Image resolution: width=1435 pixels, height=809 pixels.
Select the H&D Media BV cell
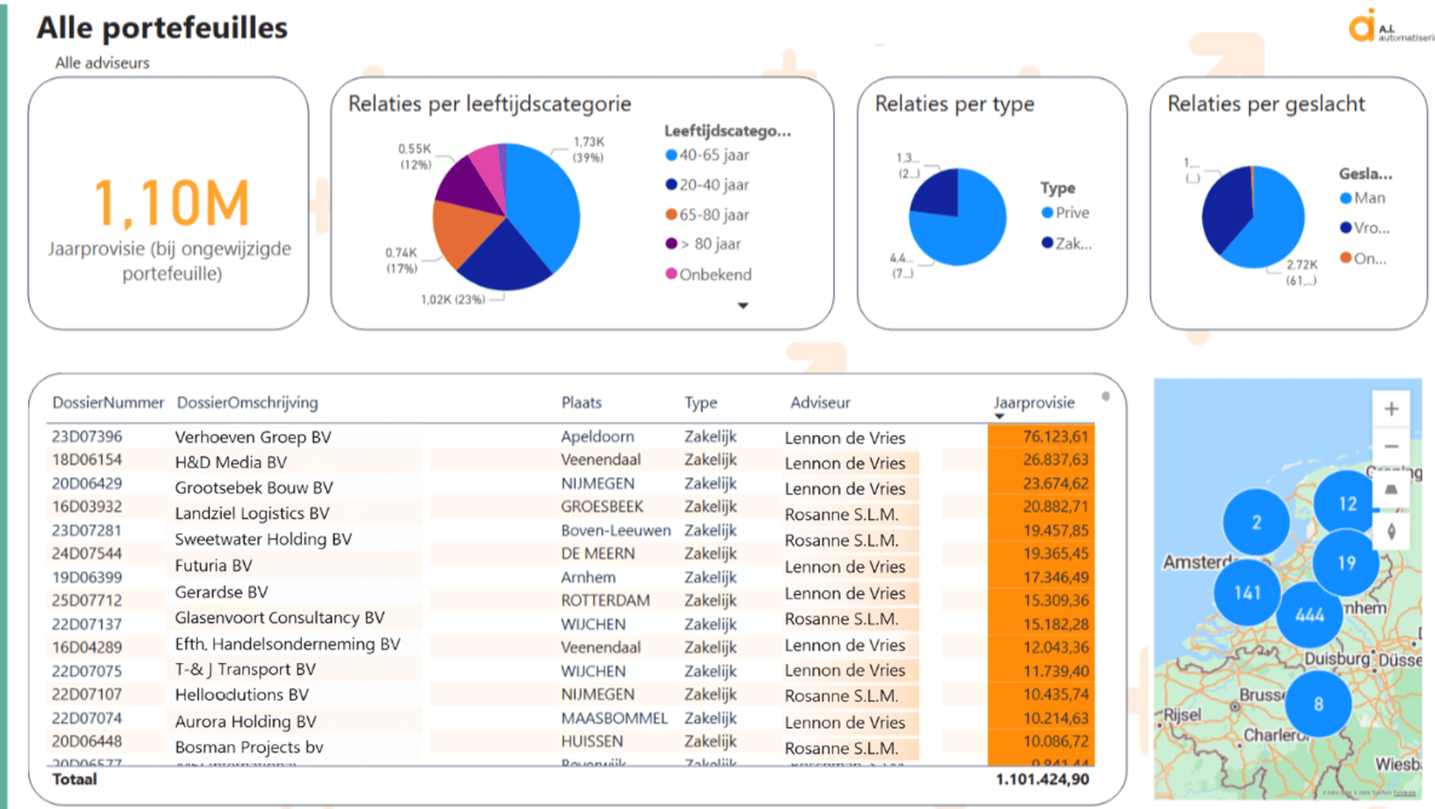[231, 462]
